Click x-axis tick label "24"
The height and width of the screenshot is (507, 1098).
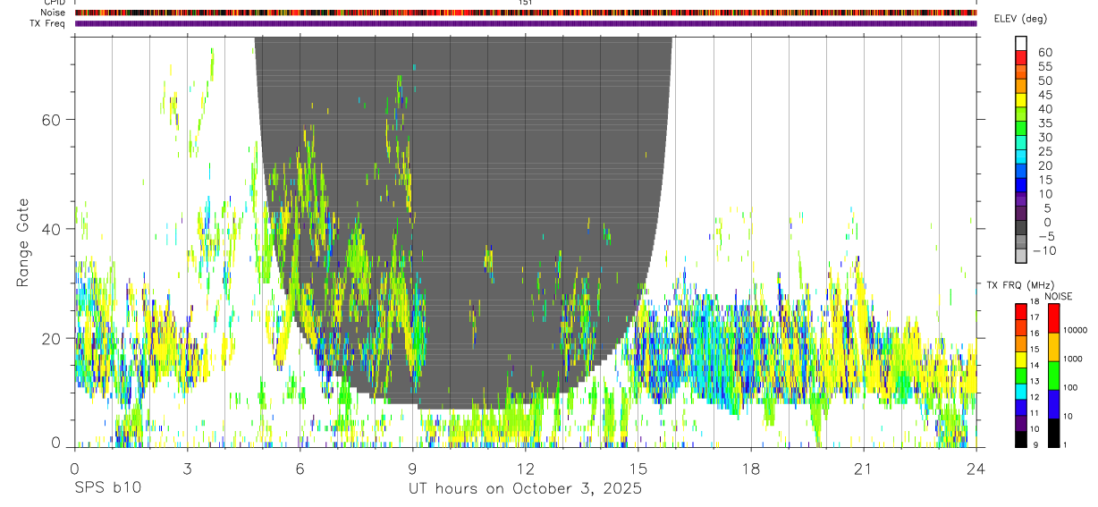pyautogui.click(x=976, y=468)
